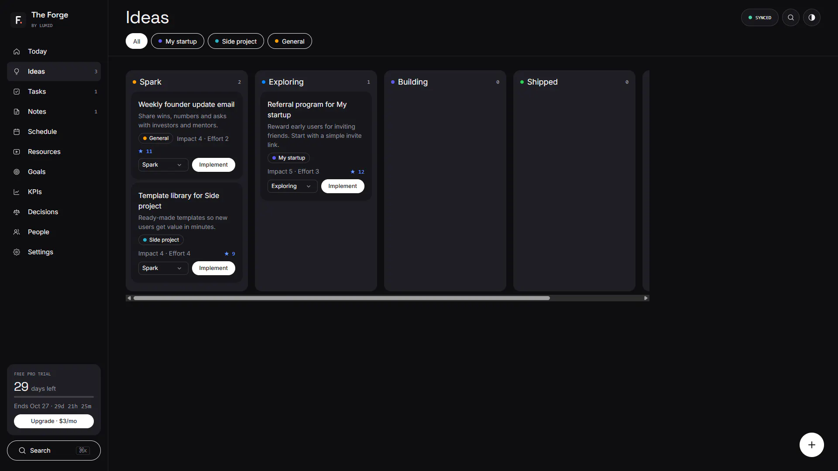Click the Shipped column header
838x471 pixels.
pos(574,82)
